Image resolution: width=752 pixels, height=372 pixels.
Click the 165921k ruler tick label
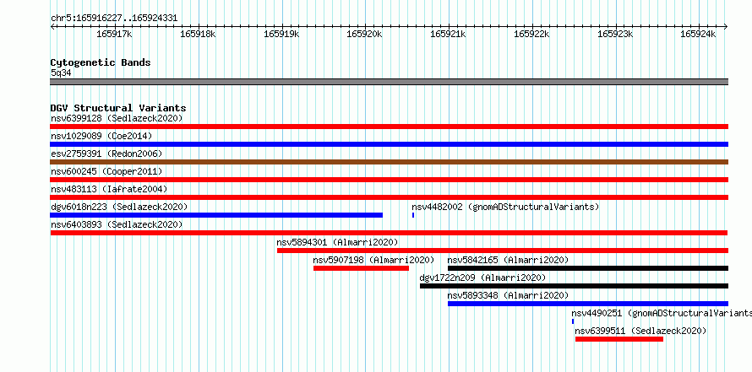(x=448, y=34)
